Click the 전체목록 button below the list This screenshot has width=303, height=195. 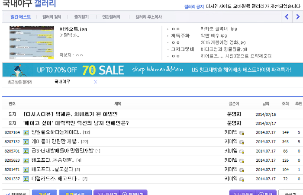[x=16, y=192]
